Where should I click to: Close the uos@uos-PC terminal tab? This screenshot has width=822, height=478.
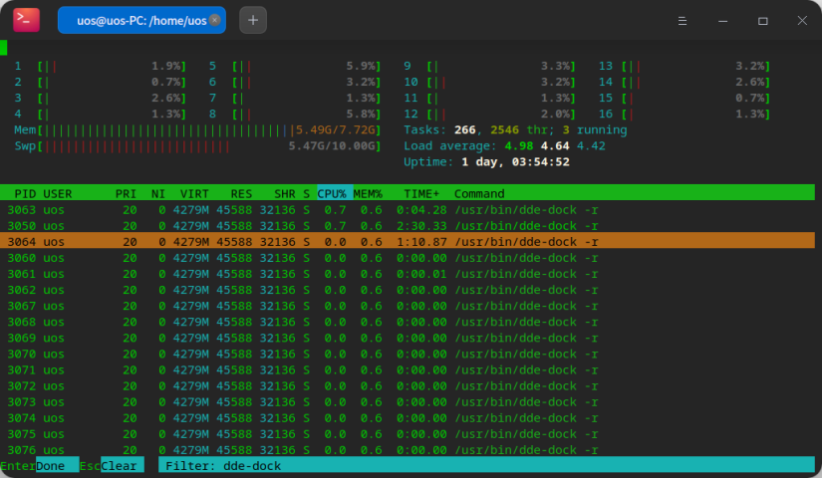click(x=214, y=20)
